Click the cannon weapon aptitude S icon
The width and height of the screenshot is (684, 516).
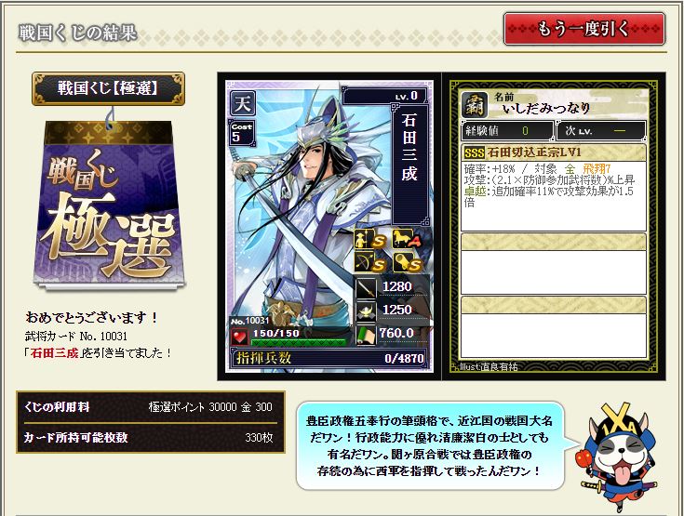(x=407, y=262)
